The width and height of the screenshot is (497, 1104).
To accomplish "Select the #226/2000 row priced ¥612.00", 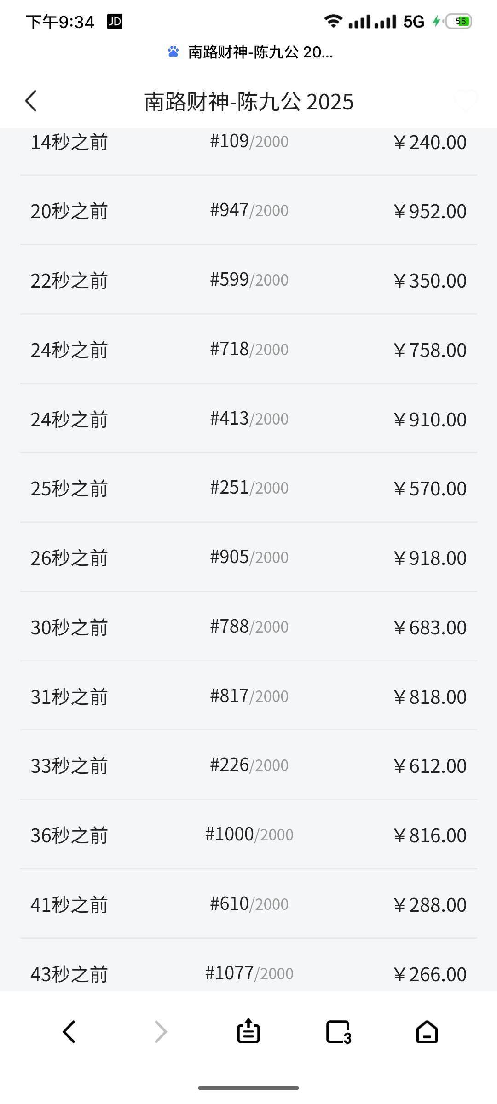I will click(x=248, y=765).
